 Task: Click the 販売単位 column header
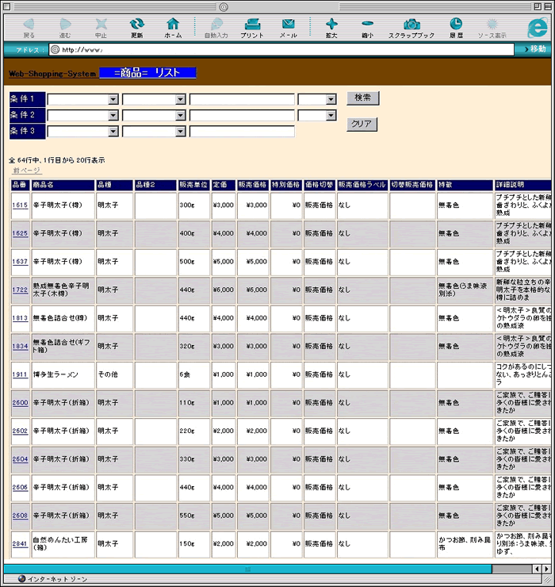(194, 185)
